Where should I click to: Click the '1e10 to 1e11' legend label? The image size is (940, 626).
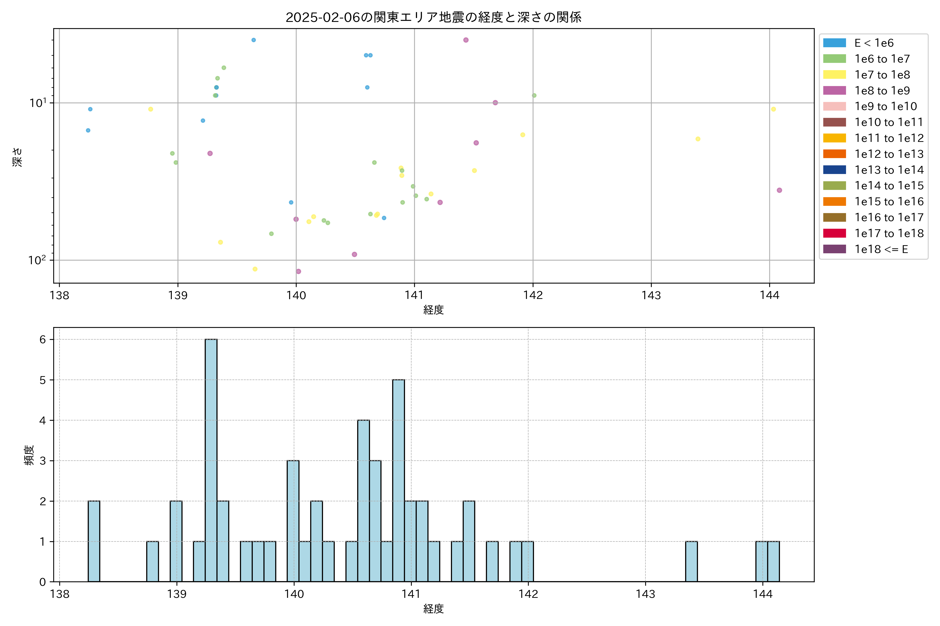pyautogui.click(x=889, y=122)
